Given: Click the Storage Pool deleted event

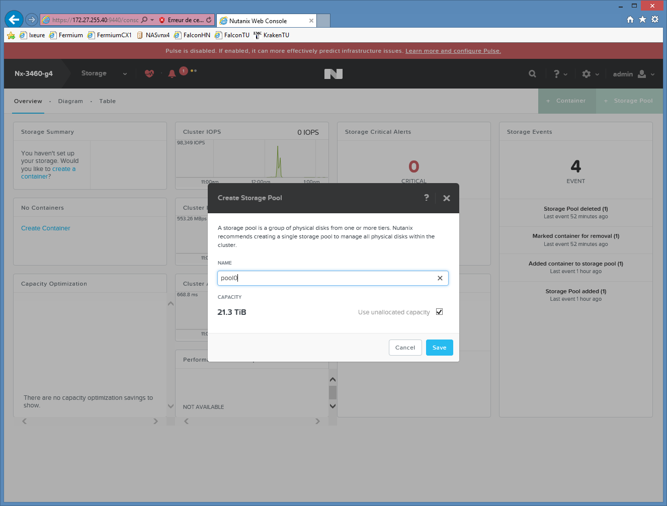Looking at the screenshot, I should (576, 213).
